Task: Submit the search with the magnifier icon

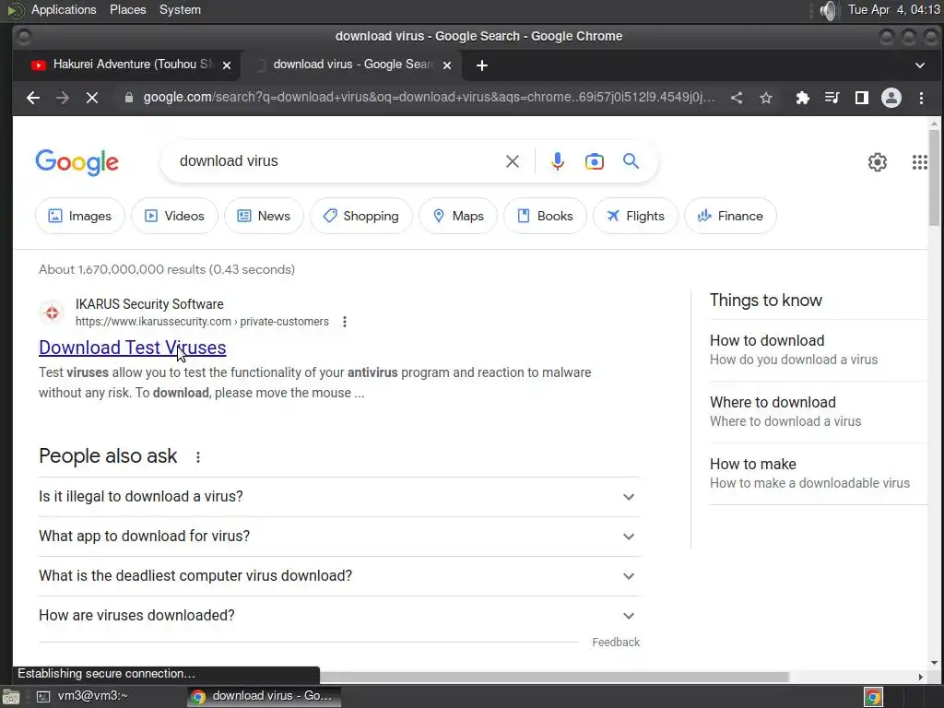Action: point(631,161)
